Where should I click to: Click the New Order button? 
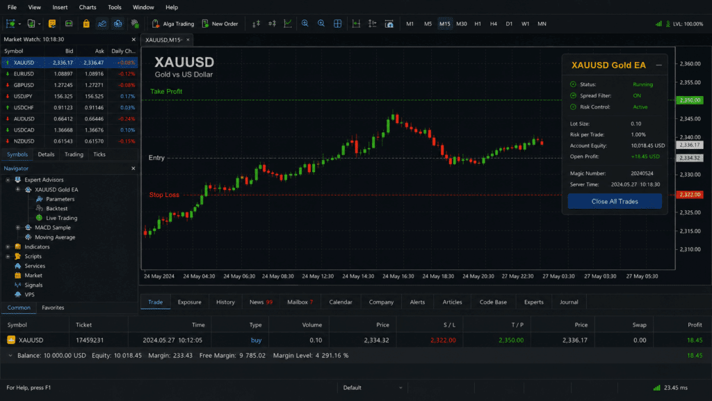pos(220,24)
